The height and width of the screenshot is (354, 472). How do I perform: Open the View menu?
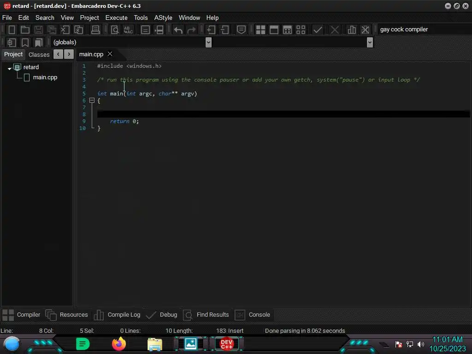[x=67, y=18]
